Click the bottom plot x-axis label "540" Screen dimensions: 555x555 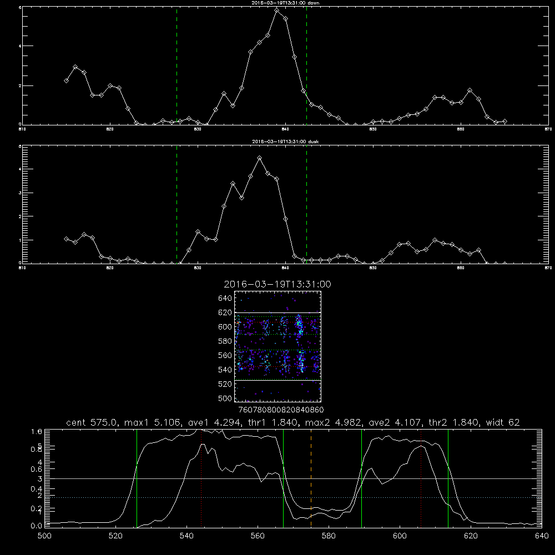(186, 536)
